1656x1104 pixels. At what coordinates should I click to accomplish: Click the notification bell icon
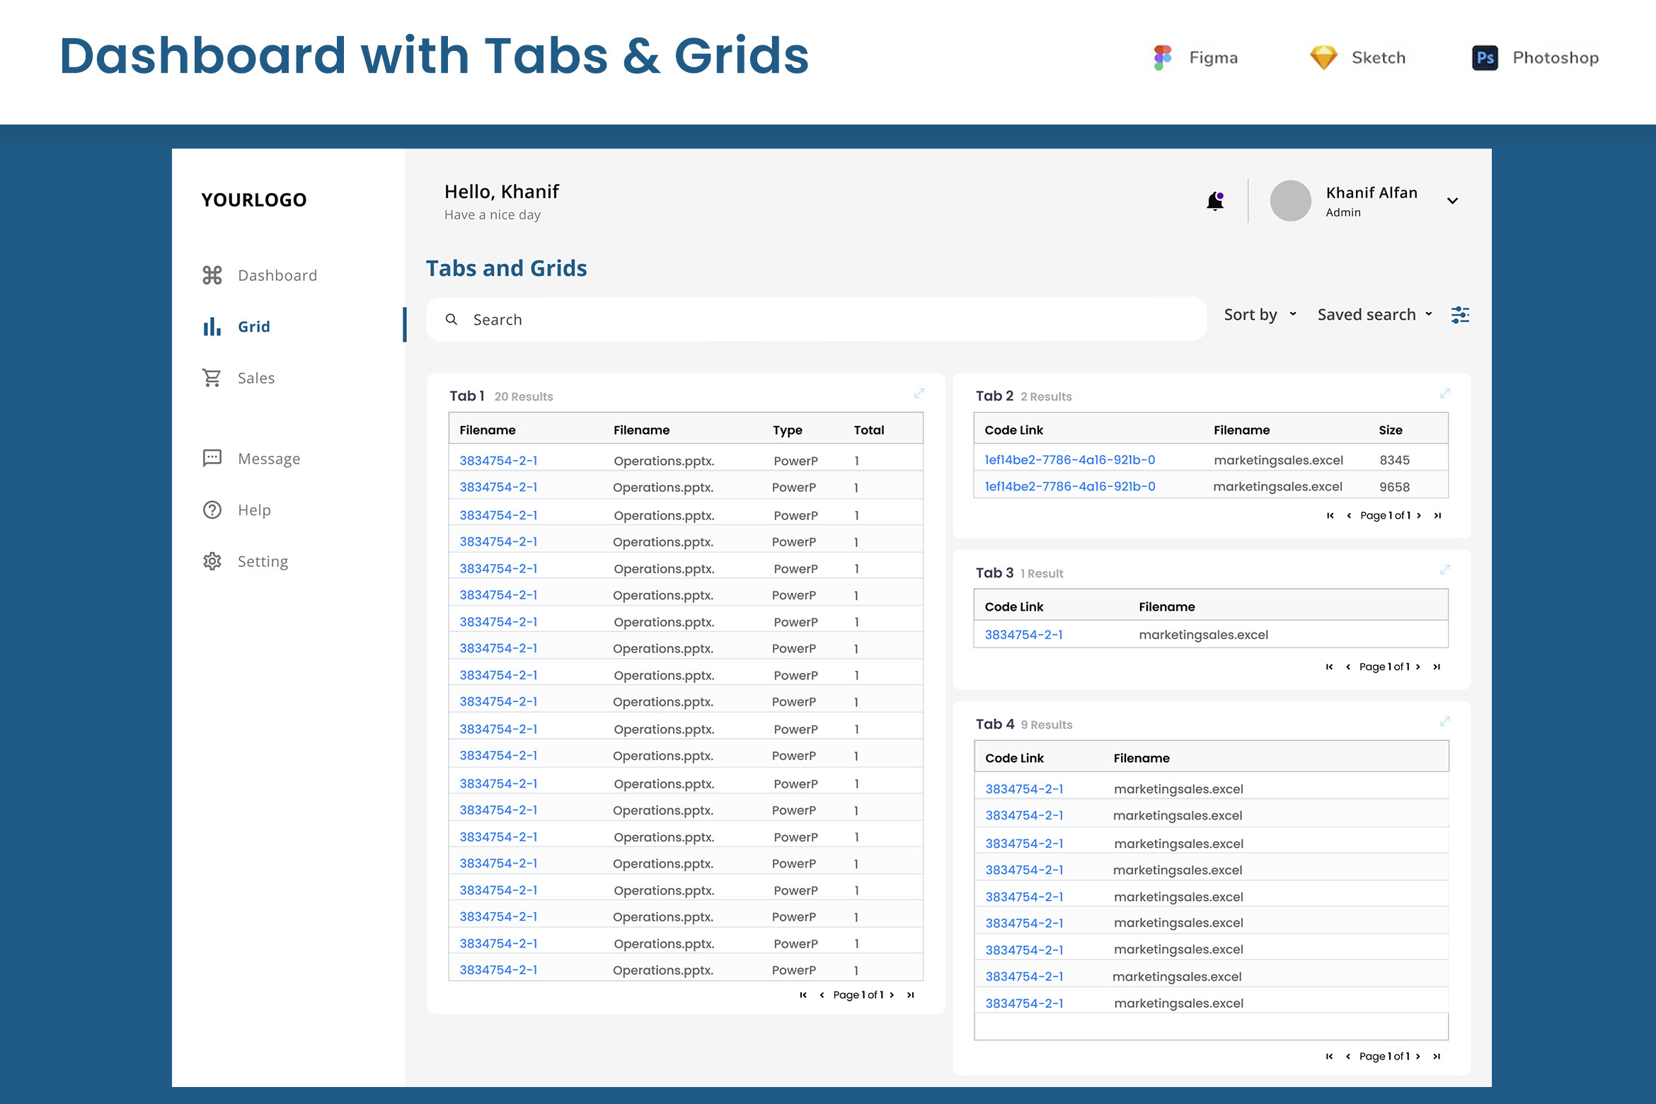[x=1214, y=202]
